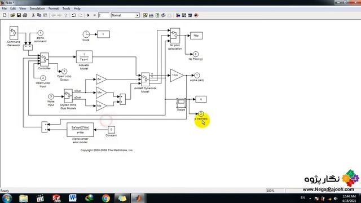Image resolution: width=361 pixels, height=203 pixels.
Task: Copy selection using the toolbar copy icon
Action: click(x=39, y=15)
